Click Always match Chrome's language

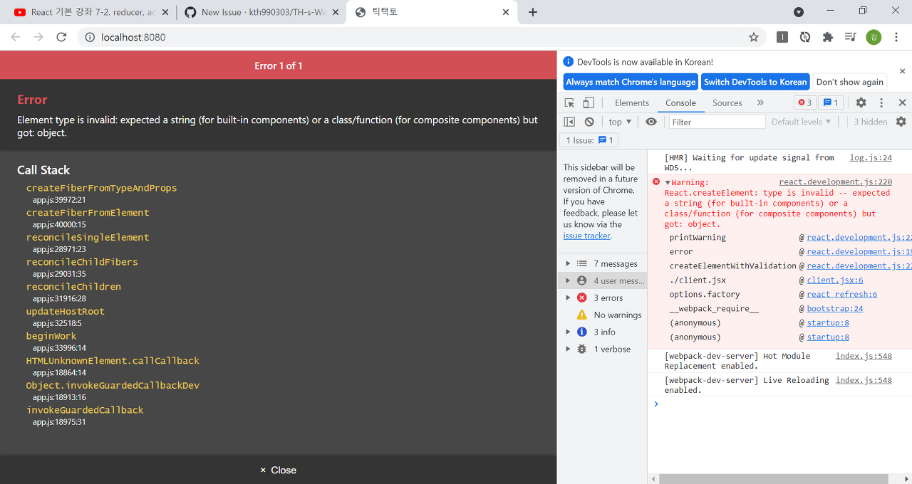click(x=631, y=82)
